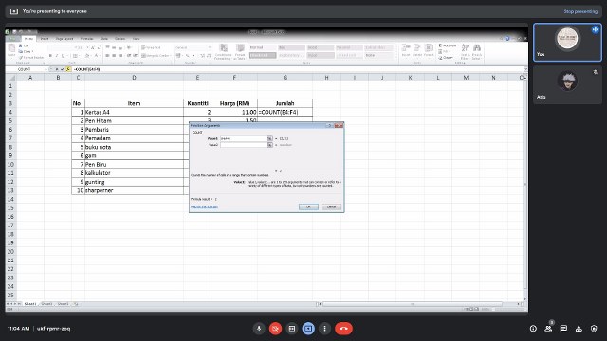Open more options three-dot menu
Screen dimensions: 607x341
click(x=324, y=329)
